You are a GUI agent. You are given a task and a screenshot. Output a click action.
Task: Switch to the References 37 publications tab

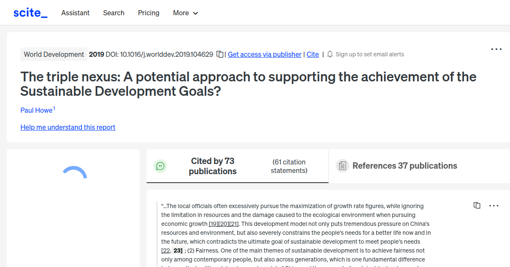tap(405, 166)
